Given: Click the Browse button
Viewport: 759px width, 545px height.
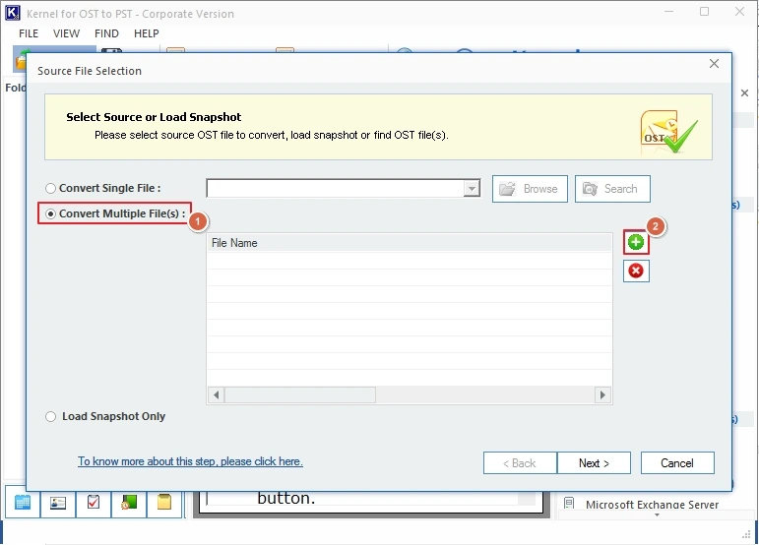Looking at the screenshot, I should (x=530, y=189).
